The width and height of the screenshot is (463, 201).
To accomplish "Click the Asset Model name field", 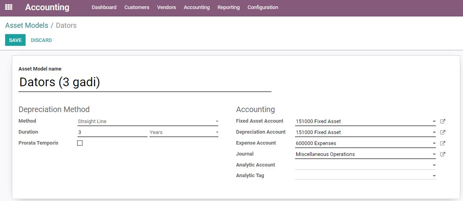I will click(145, 82).
